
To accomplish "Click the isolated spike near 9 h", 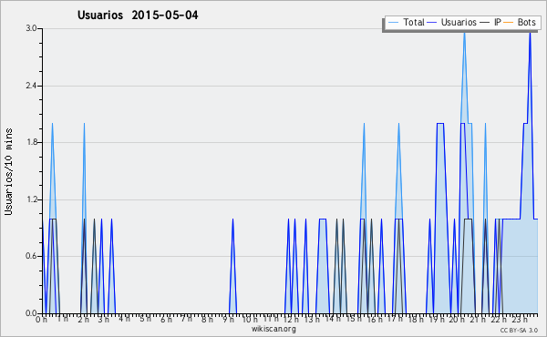I will pos(232,266).
